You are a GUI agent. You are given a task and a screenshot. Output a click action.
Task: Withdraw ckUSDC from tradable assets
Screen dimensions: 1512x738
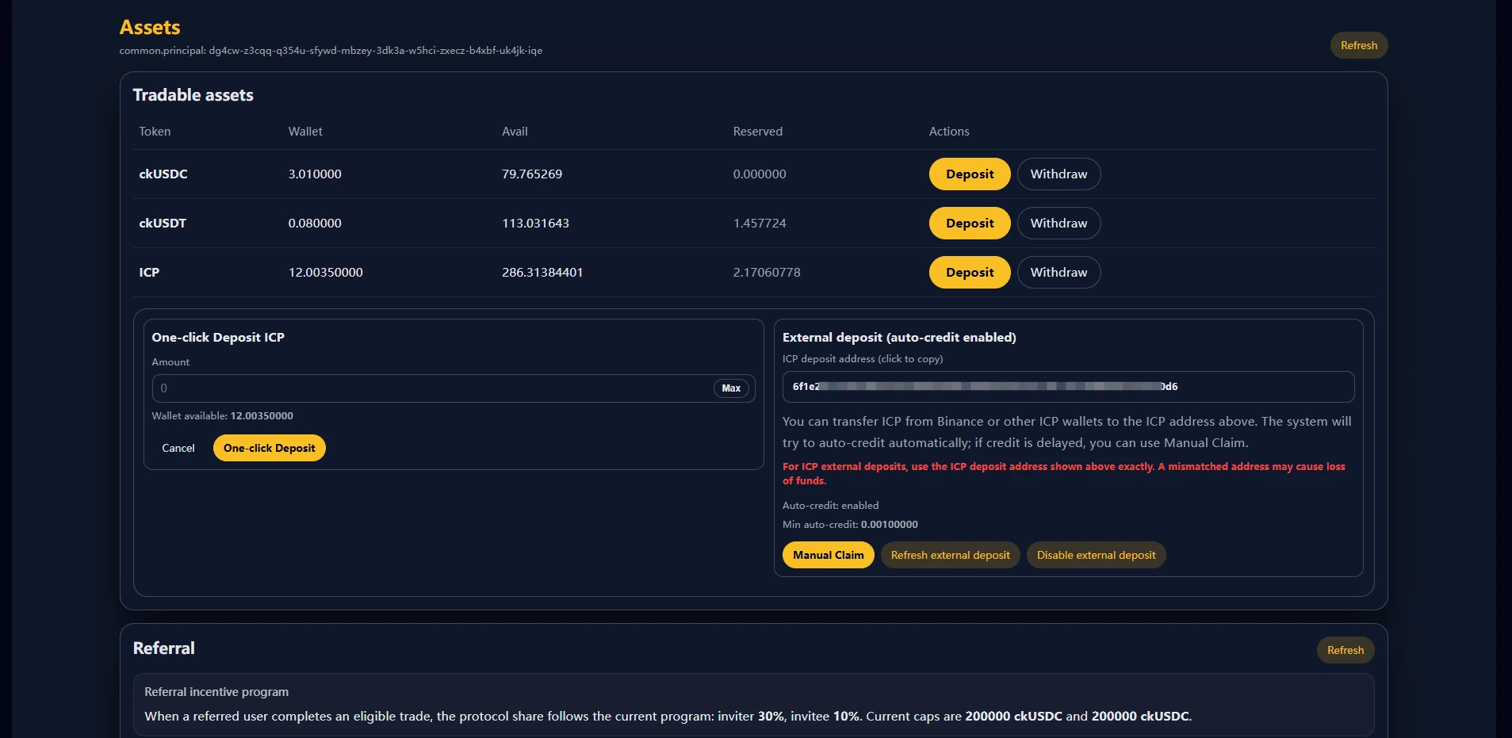[x=1058, y=174]
